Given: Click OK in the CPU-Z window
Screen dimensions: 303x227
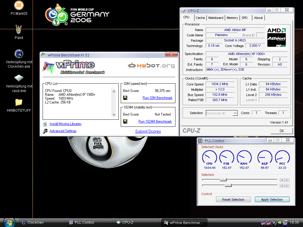Looking at the screenshot, I should pyautogui.click(x=282, y=131).
